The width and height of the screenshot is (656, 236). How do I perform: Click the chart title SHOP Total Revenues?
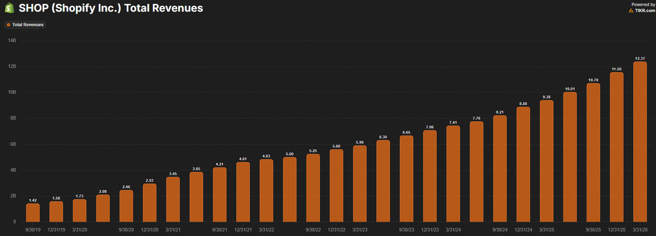[111, 8]
